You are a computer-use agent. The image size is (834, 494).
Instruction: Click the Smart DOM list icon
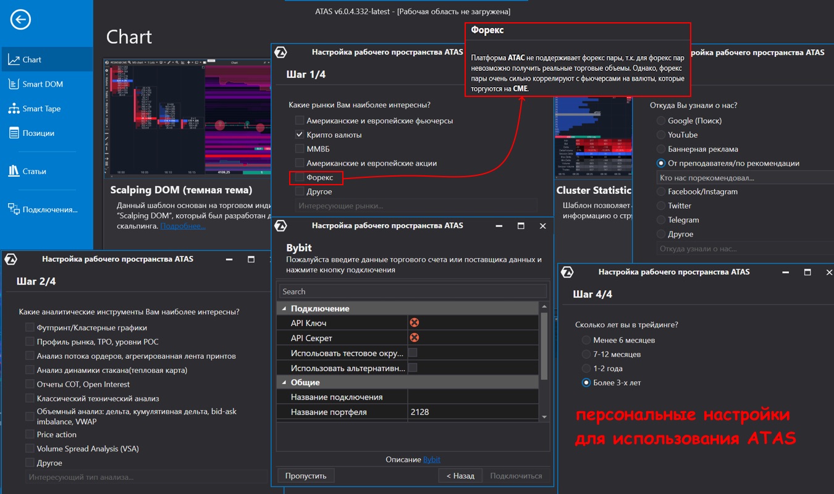tap(14, 84)
